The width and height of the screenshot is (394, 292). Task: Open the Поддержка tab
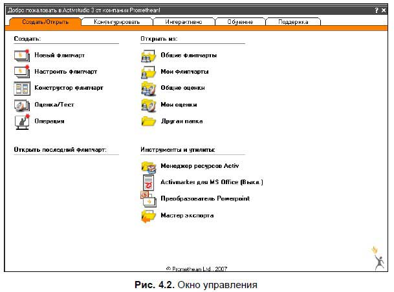(293, 22)
